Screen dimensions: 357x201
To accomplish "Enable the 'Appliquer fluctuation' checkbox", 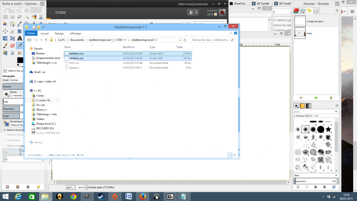I will [5, 134].
